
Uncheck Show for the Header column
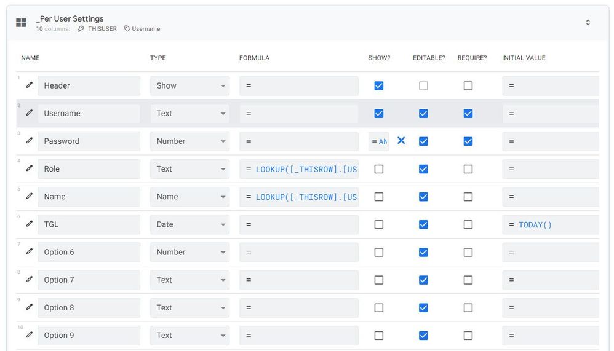click(378, 85)
